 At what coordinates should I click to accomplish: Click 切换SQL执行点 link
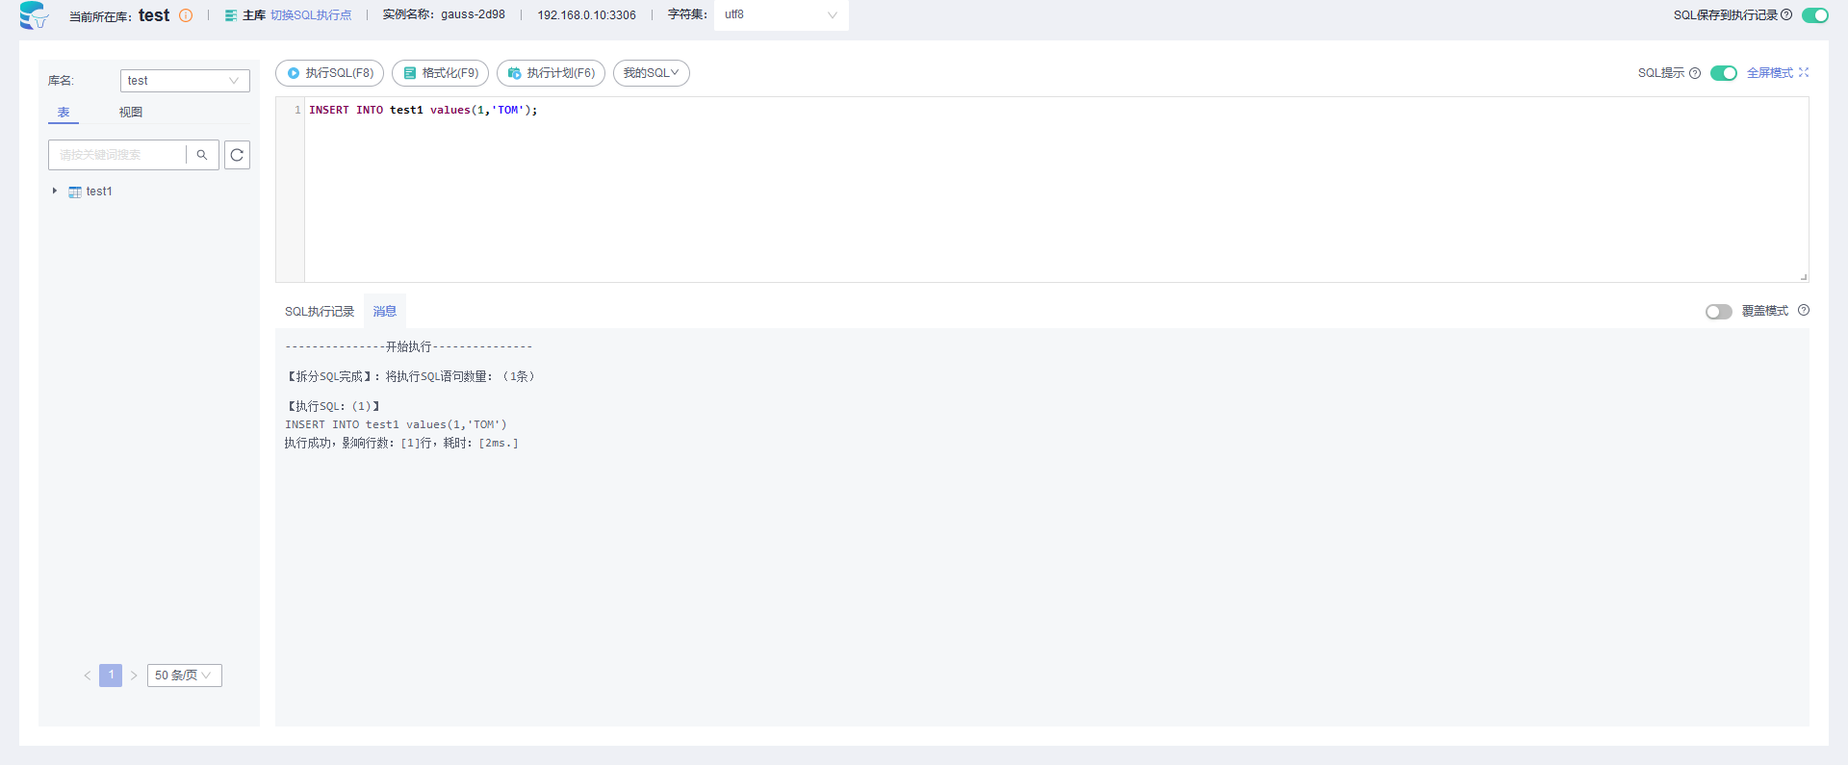(x=311, y=15)
